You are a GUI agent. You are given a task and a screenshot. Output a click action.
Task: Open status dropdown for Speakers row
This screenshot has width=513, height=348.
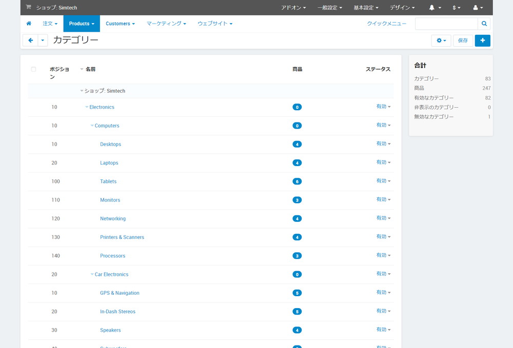coord(383,330)
